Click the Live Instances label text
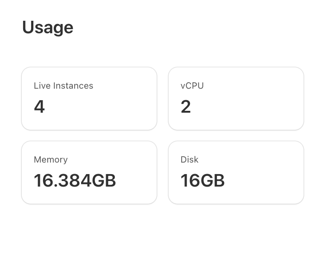The height and width of the screenshot is (254, 316). coord(63,86)
